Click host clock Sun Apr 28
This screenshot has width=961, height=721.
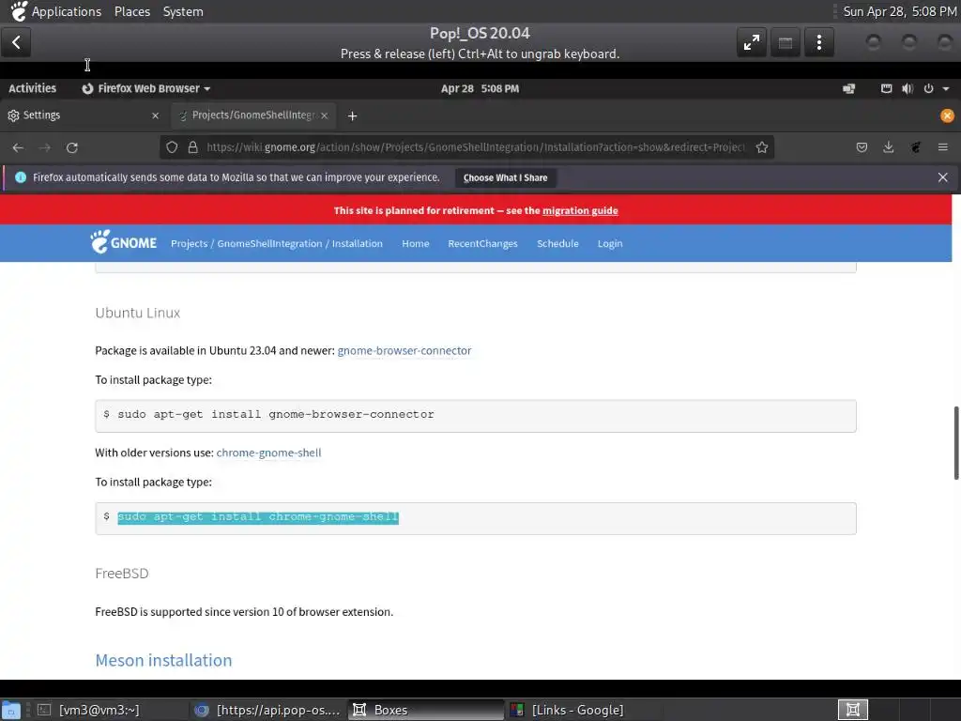click(899, 11)
